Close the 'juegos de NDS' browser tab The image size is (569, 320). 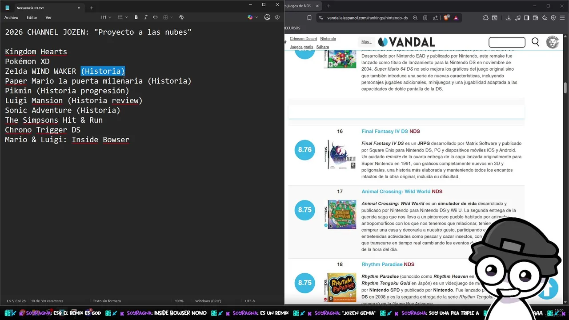pyautogui.click(x=318, y=6)
